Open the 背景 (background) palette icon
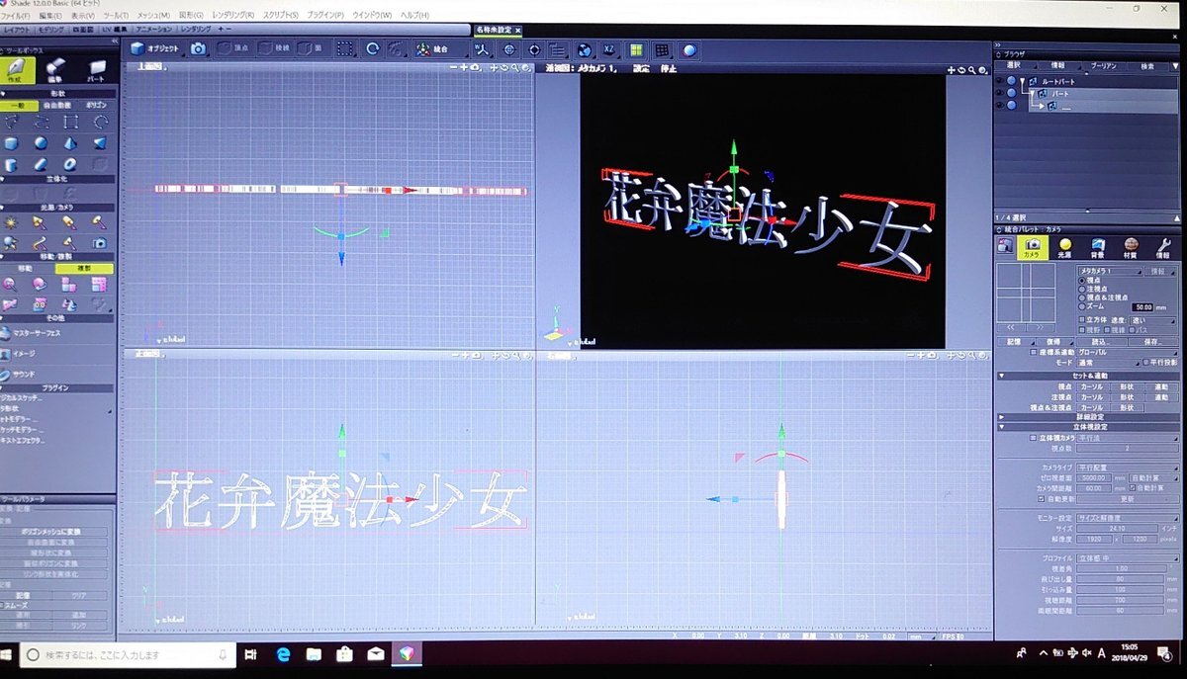 pos(1098,248)
